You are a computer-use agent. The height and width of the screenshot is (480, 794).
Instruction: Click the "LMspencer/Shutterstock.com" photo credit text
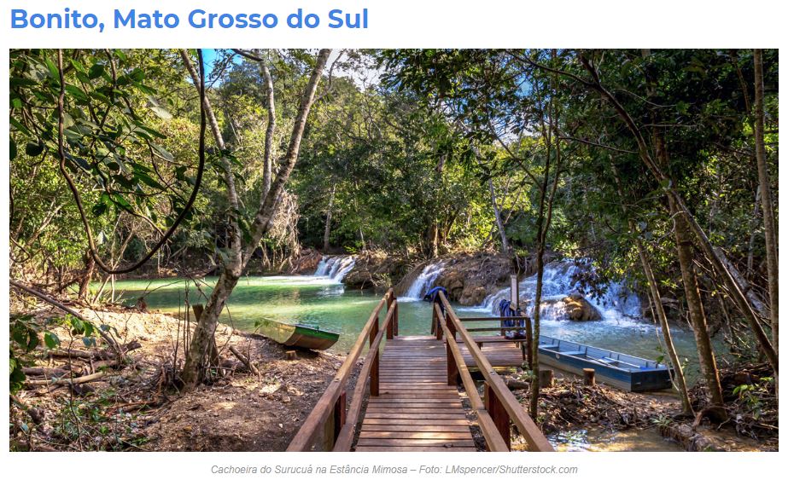(511, 470)
